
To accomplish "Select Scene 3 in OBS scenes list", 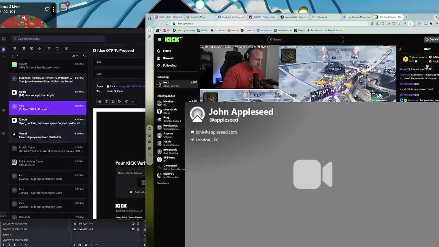I will [x=7, y=235].
